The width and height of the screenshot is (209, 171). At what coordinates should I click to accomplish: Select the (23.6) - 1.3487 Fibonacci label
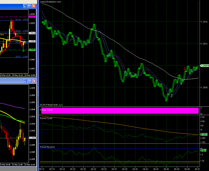[x=22, y=57]
